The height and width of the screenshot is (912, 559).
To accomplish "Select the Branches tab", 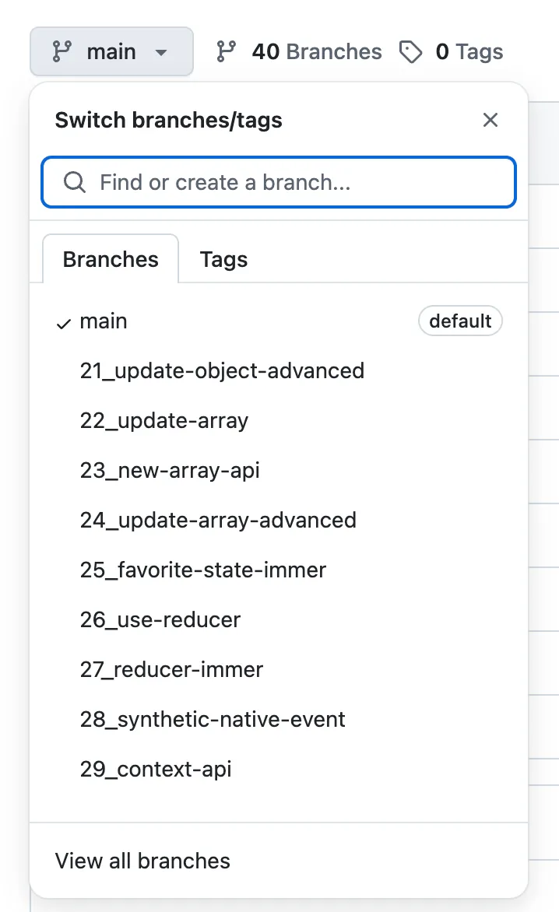I will (x=111, y=259).
